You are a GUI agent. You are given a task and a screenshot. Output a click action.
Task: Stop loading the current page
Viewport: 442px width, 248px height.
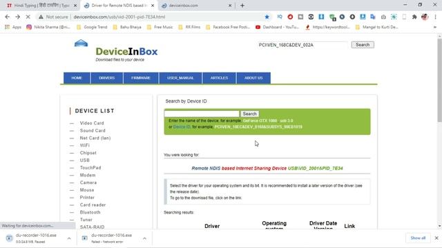tap(28, 17)
